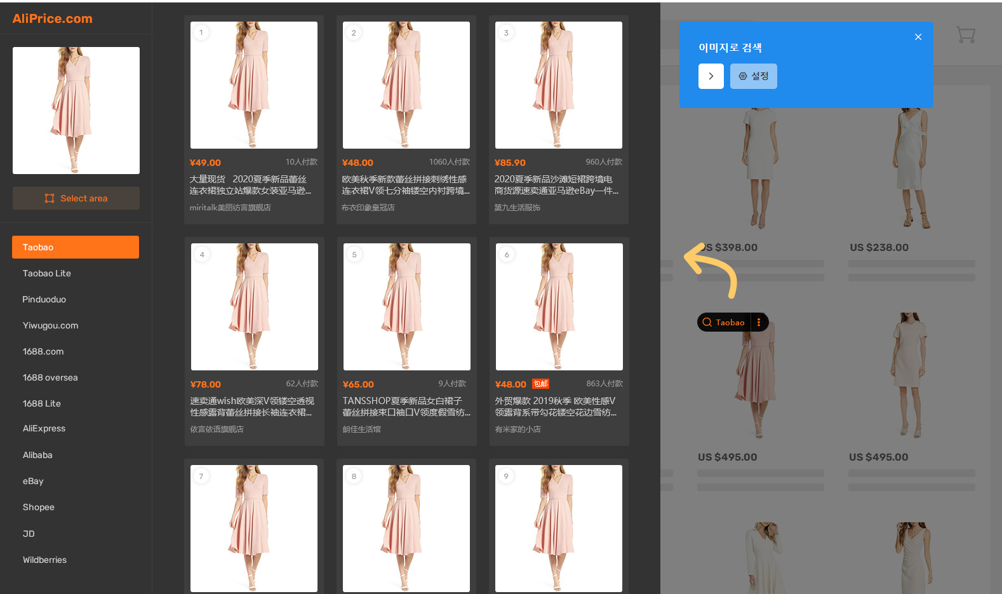Select the Taobao source tab
The width and height of the screenshot is (1002, 594).
click(x=76, y=247)
